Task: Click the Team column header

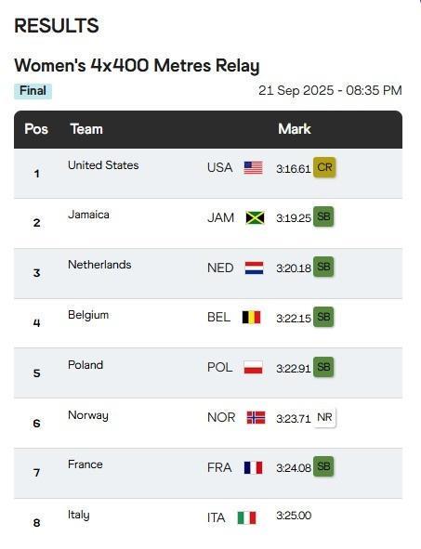Action: (86, 129)
